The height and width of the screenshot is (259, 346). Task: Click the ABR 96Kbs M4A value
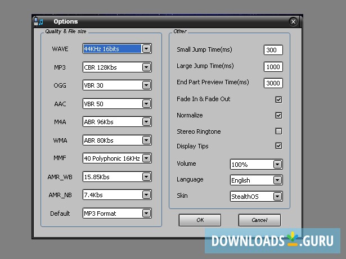point(98,122)
